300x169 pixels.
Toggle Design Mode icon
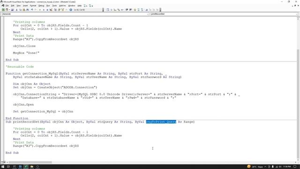click(x=51, y=10)
